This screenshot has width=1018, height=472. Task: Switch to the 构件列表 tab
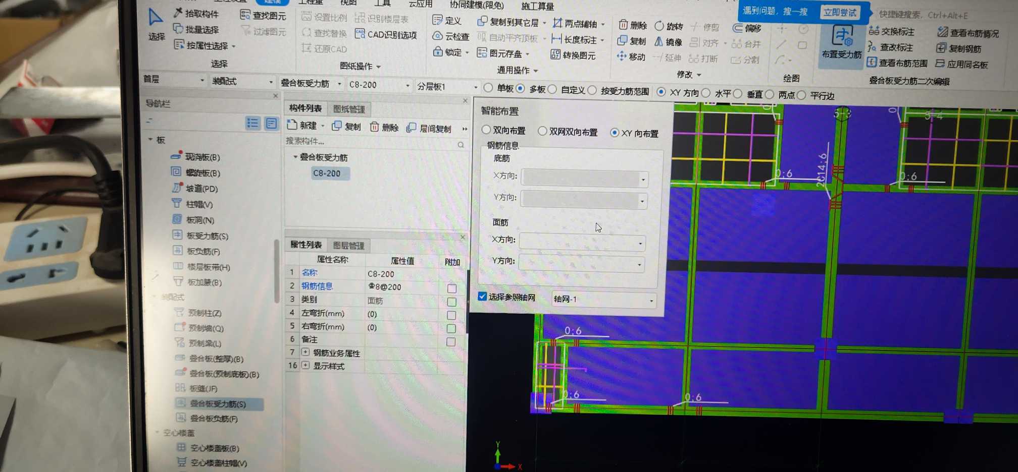(306, 108)
